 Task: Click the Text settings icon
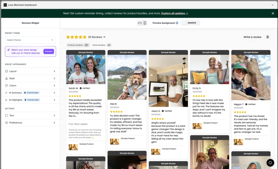point(6,115)
